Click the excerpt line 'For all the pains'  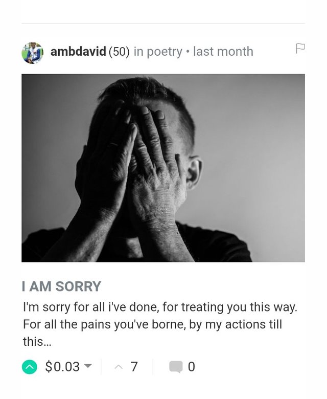point(152,324)
